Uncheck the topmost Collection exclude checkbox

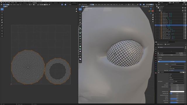183,8
